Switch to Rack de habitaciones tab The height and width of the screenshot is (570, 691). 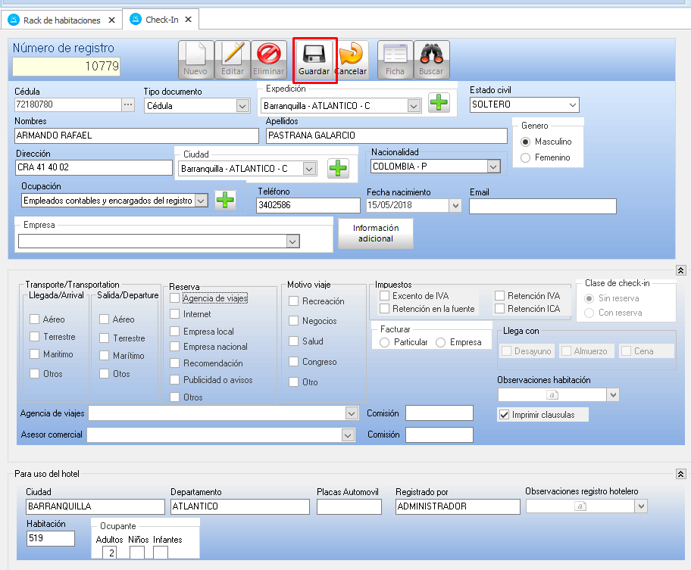(63, 20)
